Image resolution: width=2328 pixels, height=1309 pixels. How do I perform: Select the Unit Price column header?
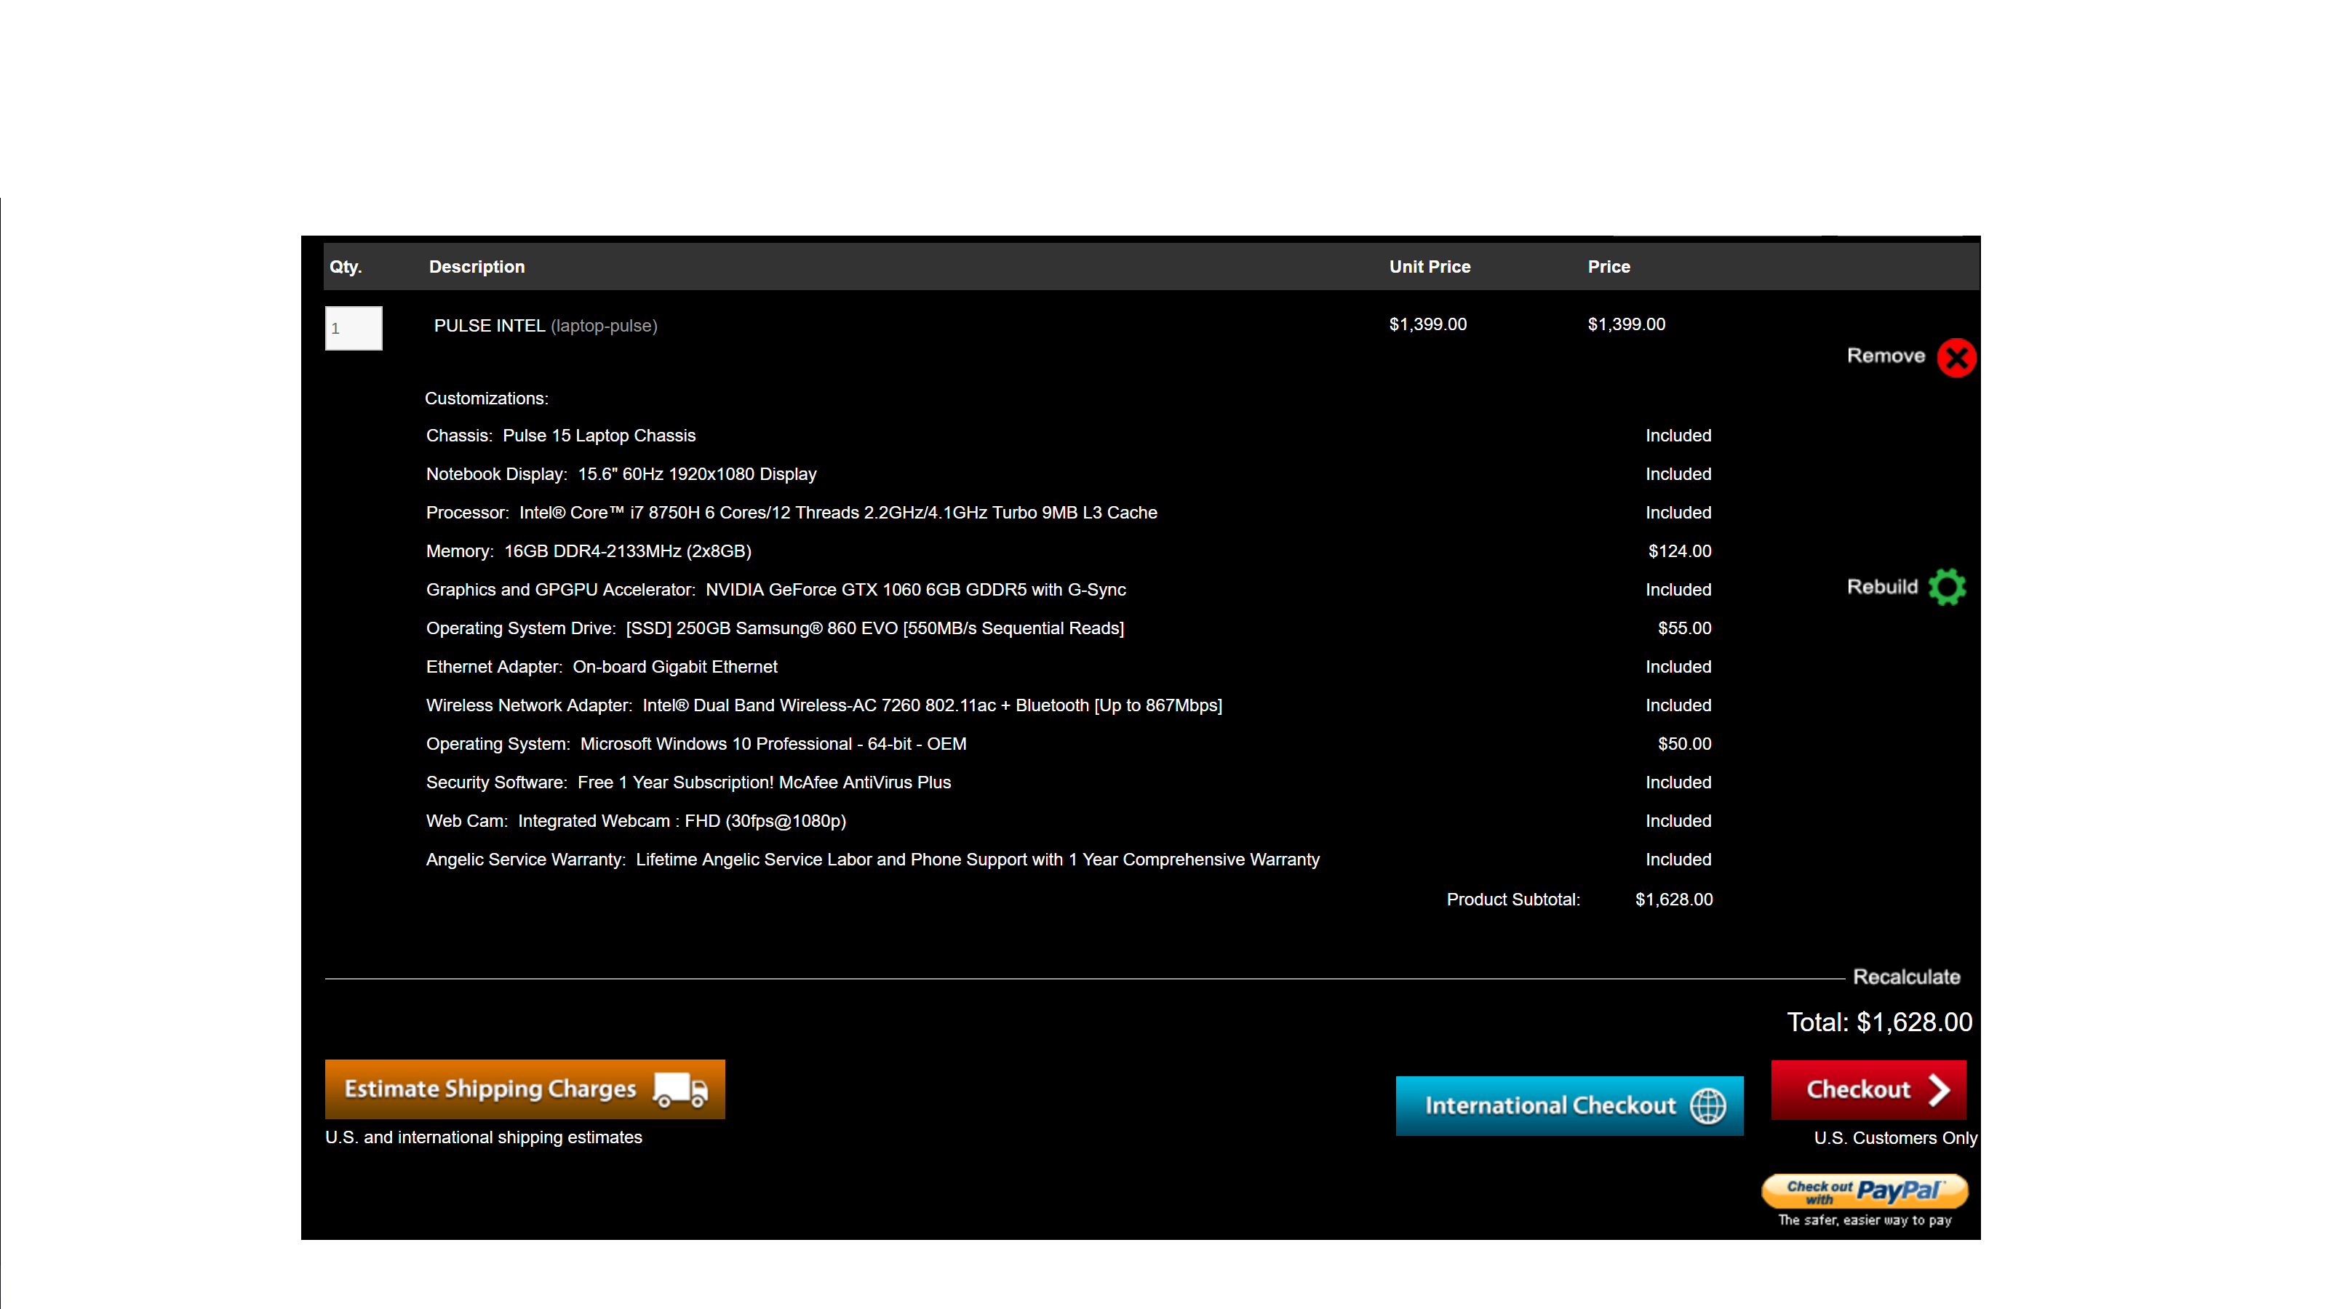pyautogui.click(x=1430, y=266)
